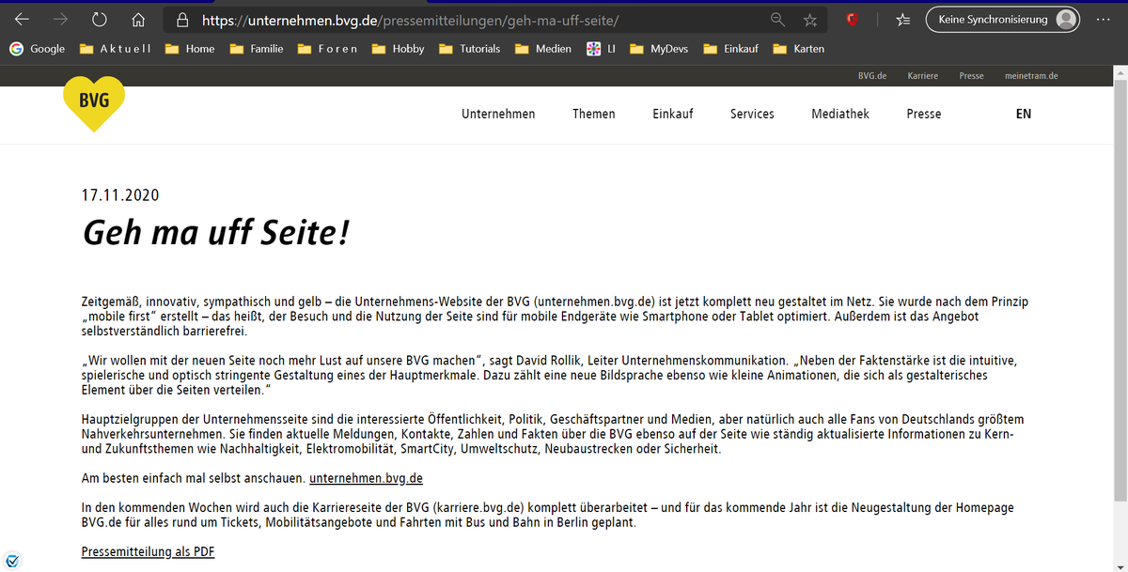The image size is (1128, 572).
Task: Click the browser forward arrow
Action: pyautogui.click(x=62, y=19)
